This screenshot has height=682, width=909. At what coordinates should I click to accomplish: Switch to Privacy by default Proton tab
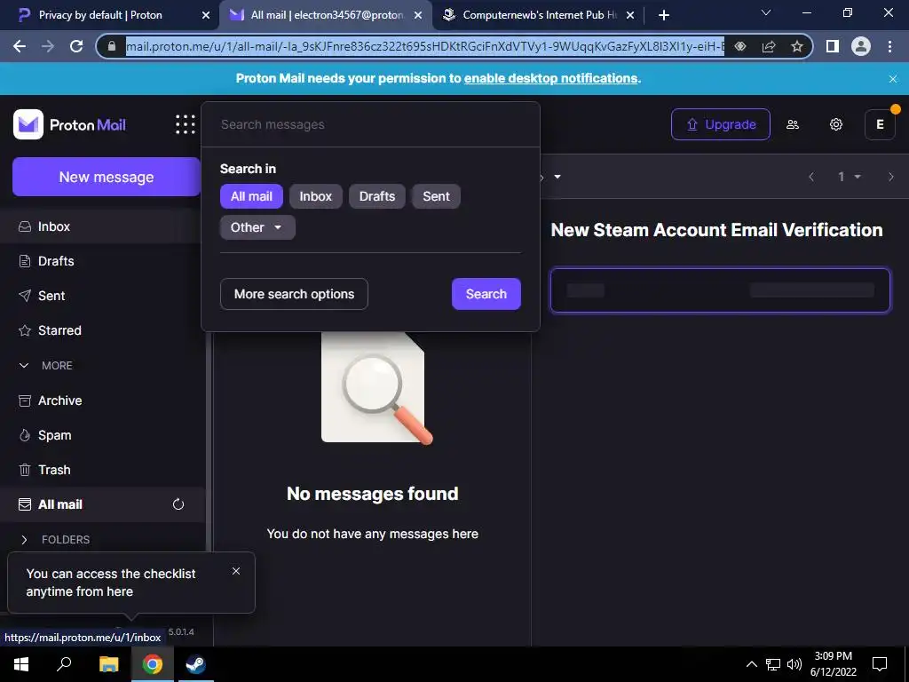[99, 15]
